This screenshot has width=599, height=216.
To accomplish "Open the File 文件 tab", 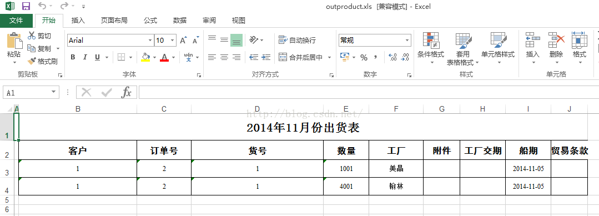I will click(x=16, y=21).
